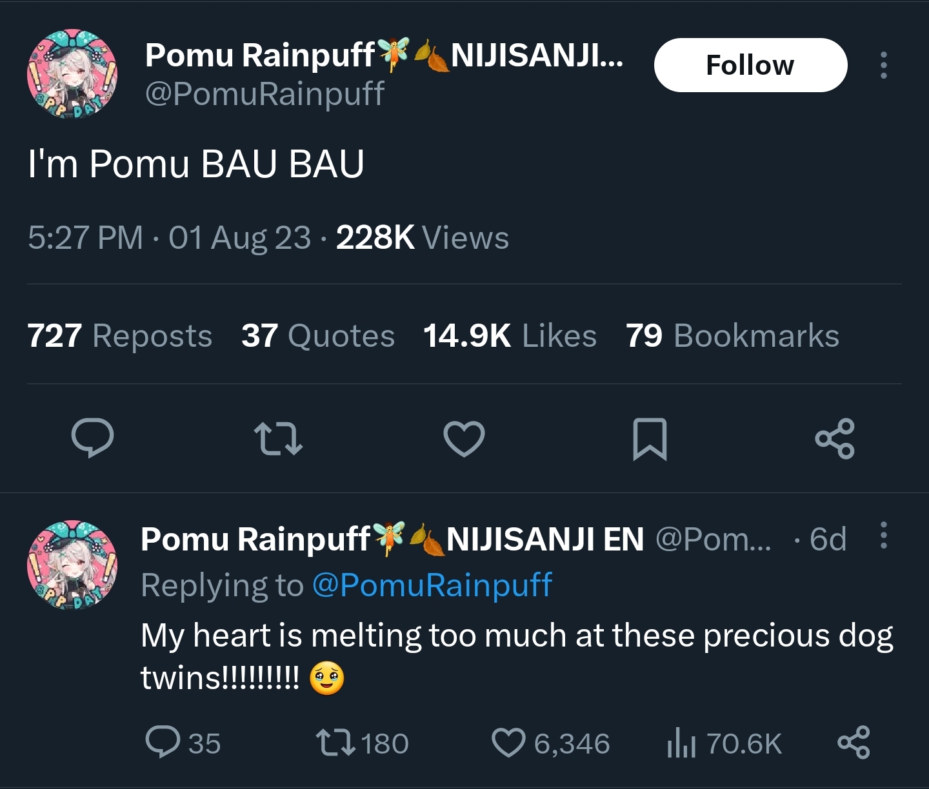Reply to the main Pomu tweet
The height and width of the screenshot is (789, 929).
(92, 438)
